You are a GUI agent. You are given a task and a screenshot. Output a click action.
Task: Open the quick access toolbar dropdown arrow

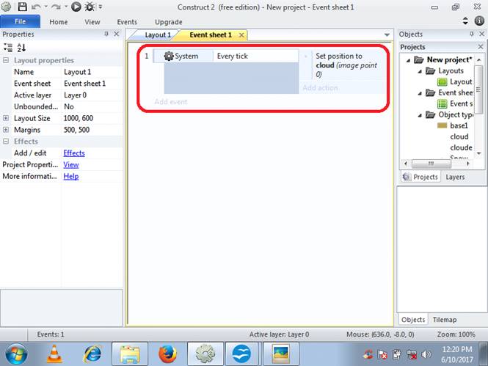click(x=101, y=7)
